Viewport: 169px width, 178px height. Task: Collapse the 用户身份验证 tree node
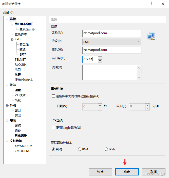pyautogui.click(x=12, y=24)
